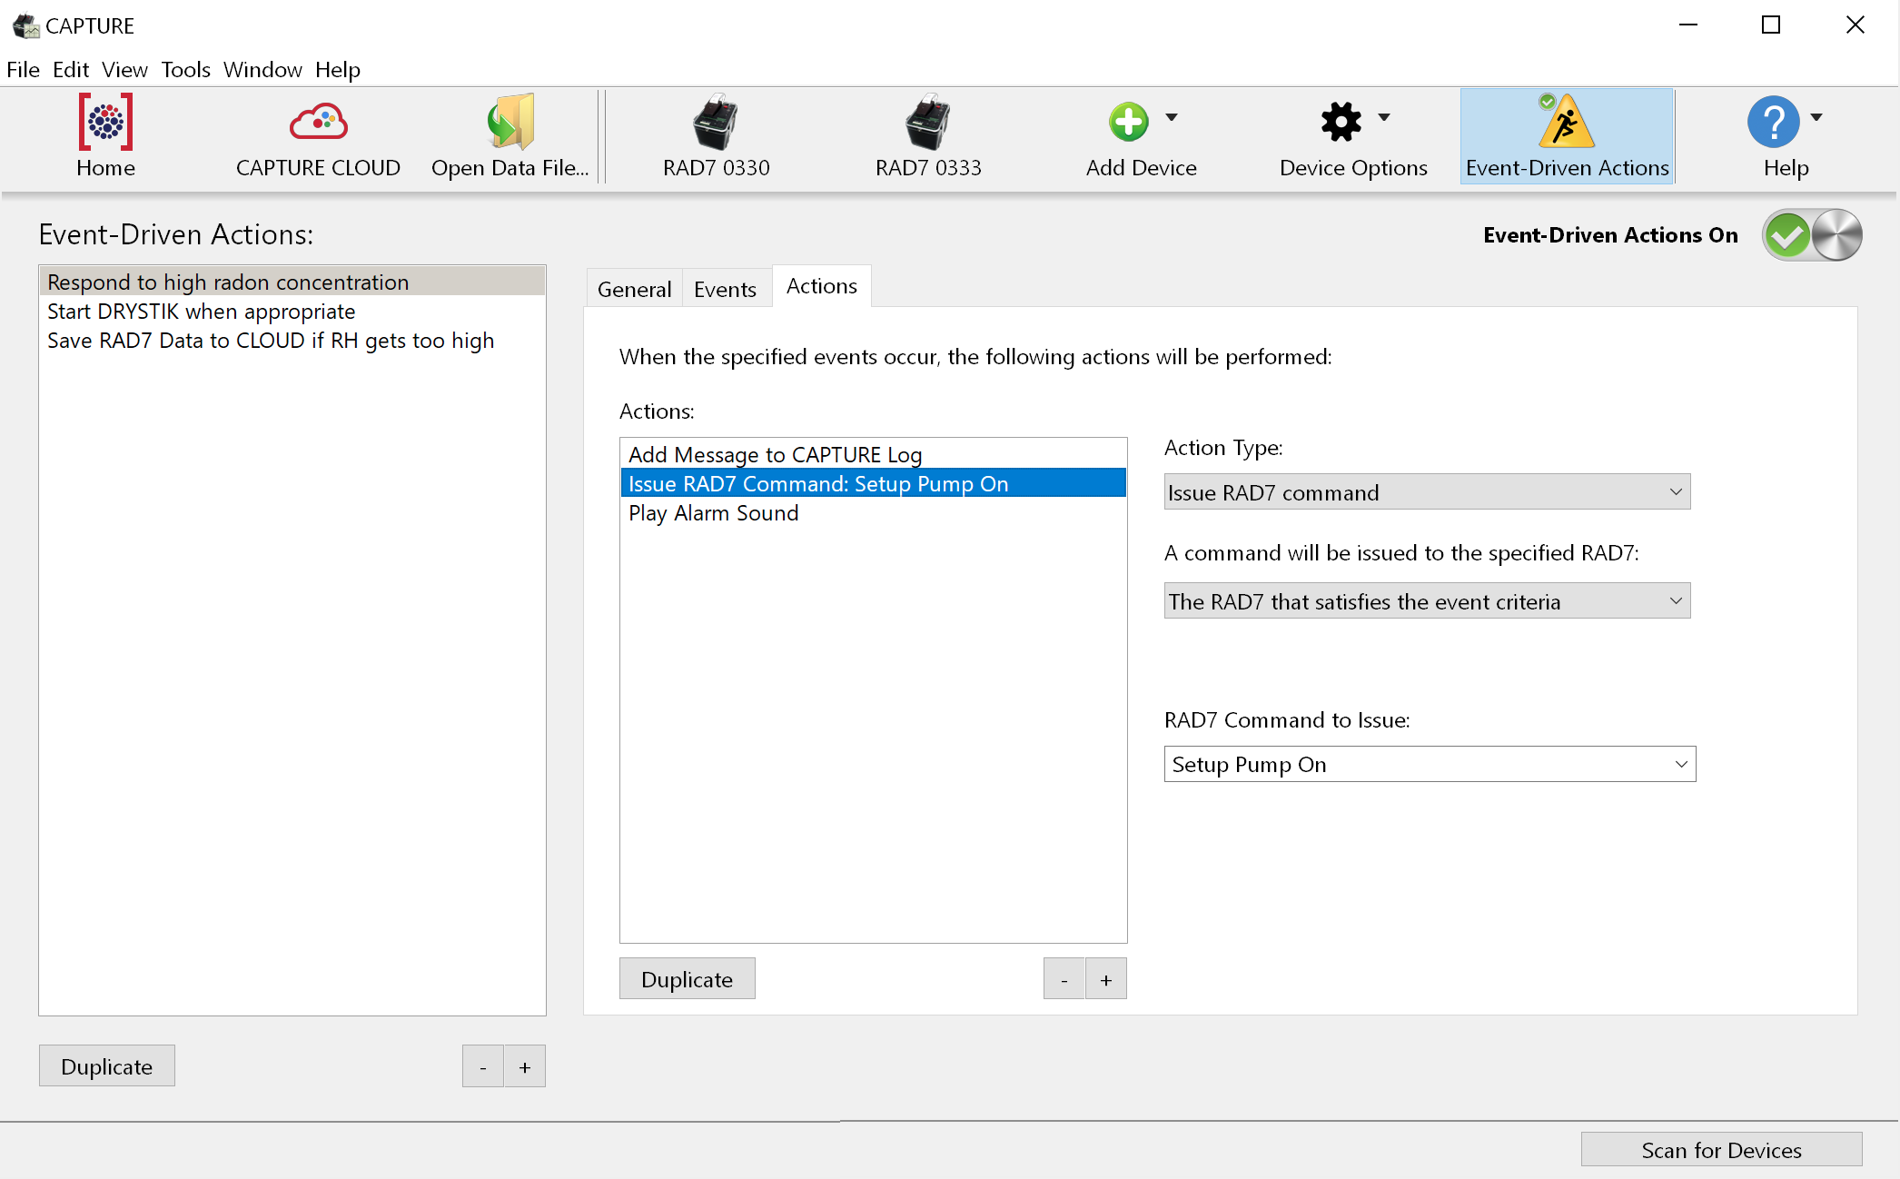Open the Add Device dropdown arrow

tap(1172, 117)
